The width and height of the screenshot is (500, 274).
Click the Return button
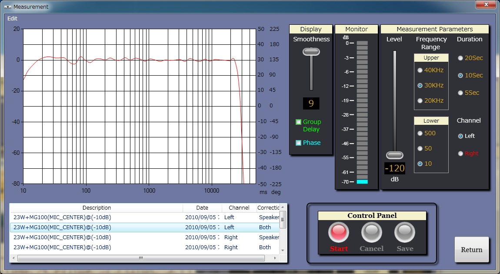click(x=472, y=250)
